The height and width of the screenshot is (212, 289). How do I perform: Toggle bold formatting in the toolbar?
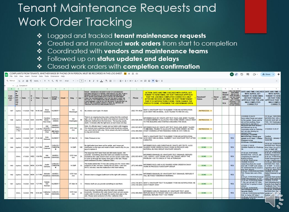(90, 81)
